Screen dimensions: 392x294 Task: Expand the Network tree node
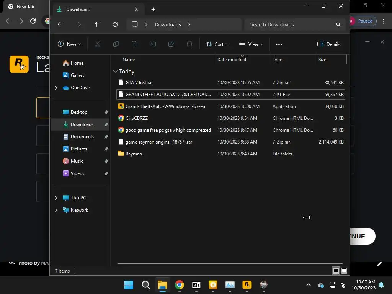click(56, 210)
